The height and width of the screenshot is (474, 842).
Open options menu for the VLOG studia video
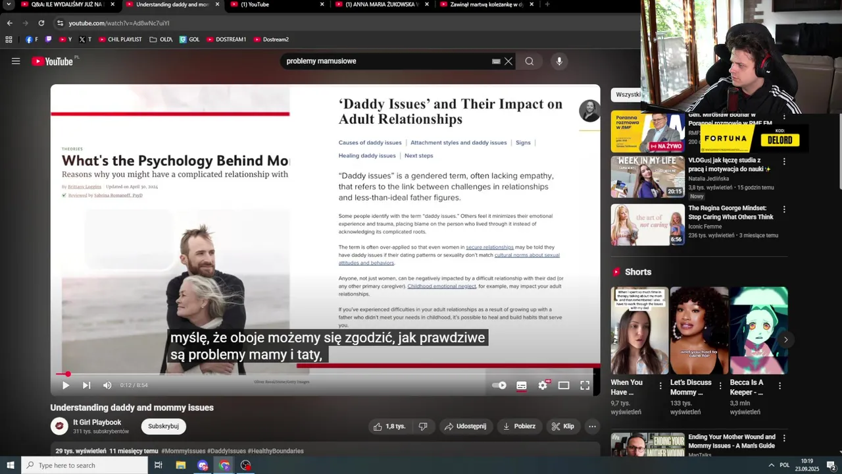(x=783, y=161)
